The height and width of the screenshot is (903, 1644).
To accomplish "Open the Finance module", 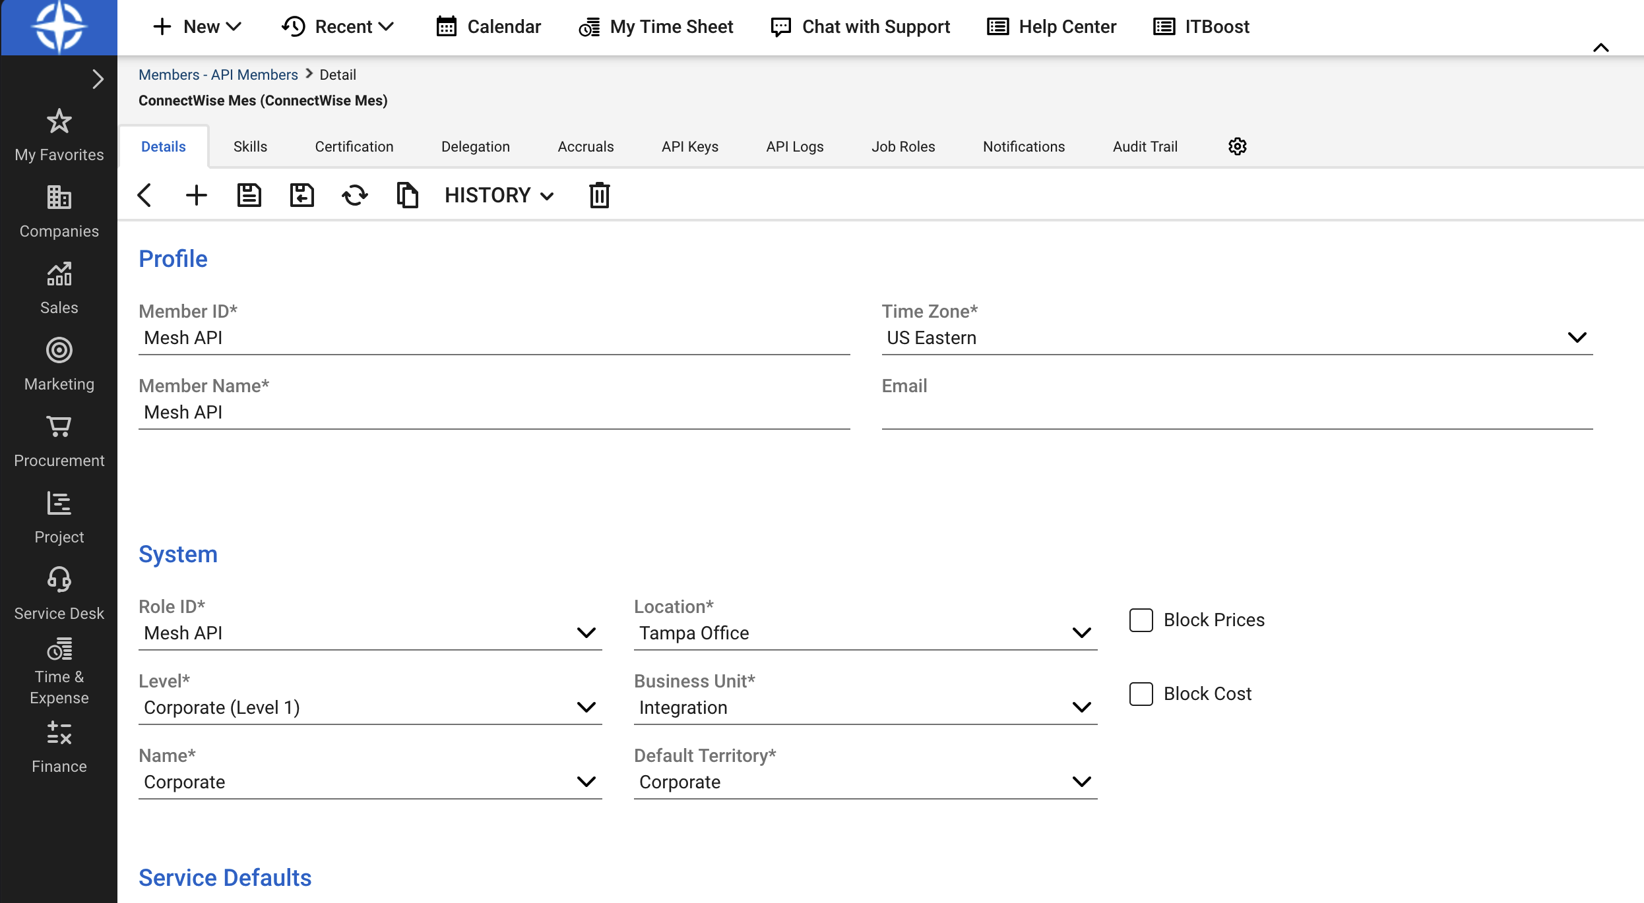I will click(59, 747).
